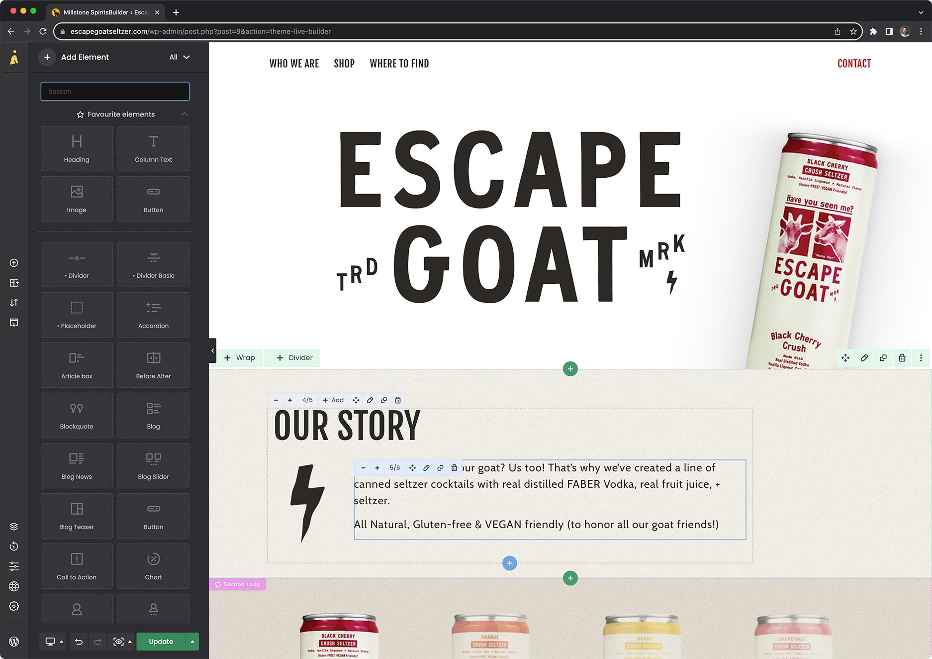Click the Update button
Image resolution: width=932 pixels, height=659 pixels.
coord(161,642)
